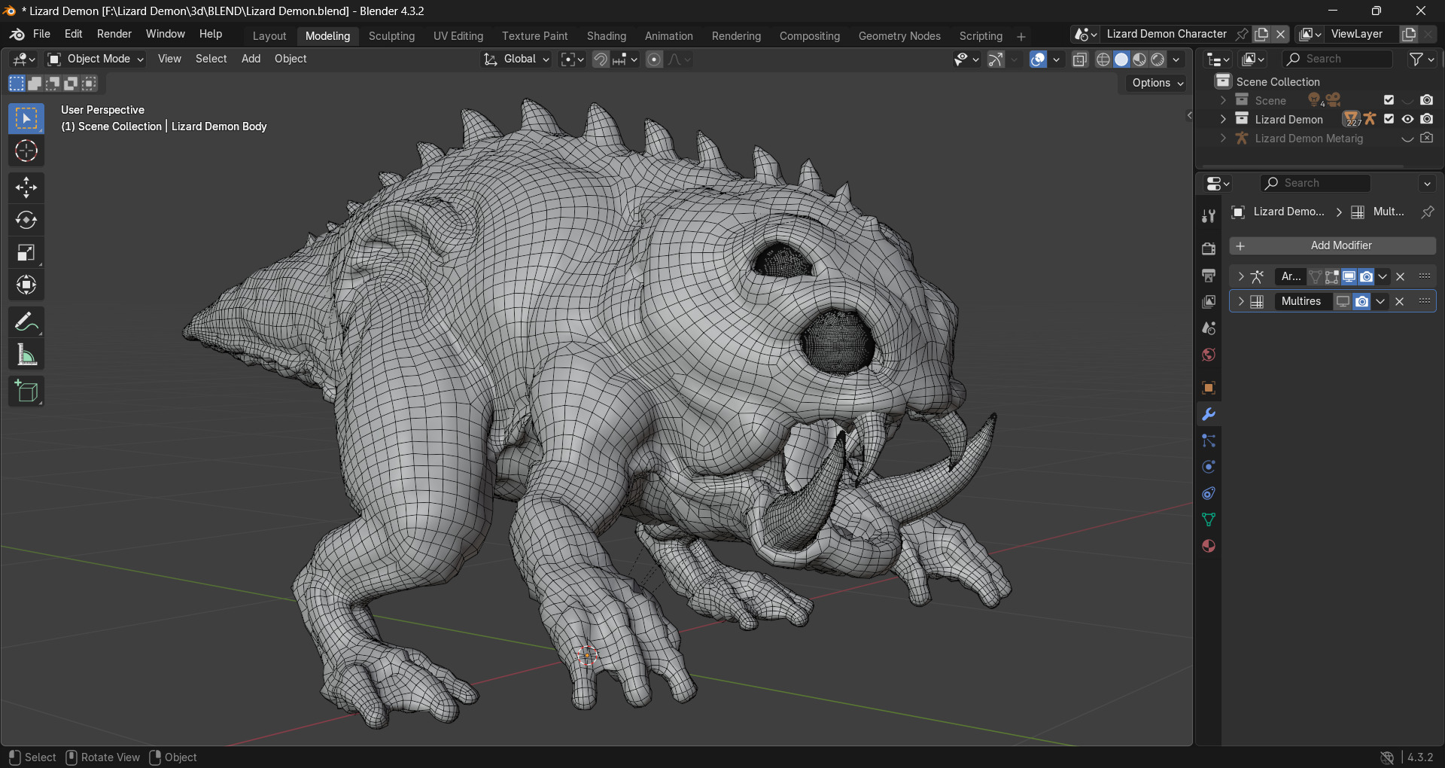Open the Render menu
1445x768 pixels.
click(x=114, y=34)
